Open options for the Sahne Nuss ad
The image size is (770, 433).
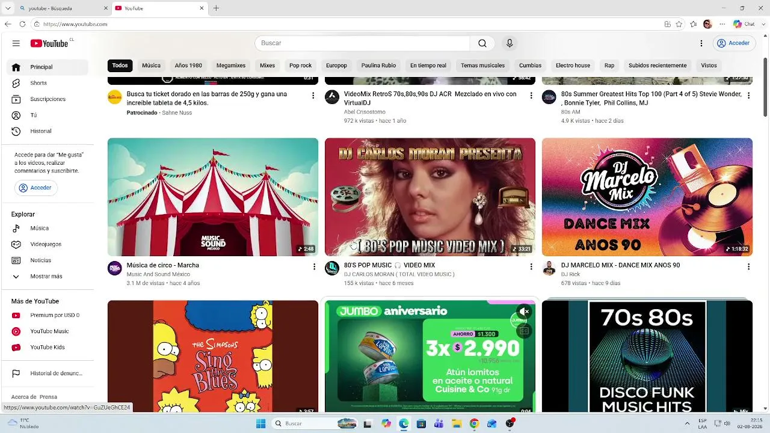coord(313,96)
